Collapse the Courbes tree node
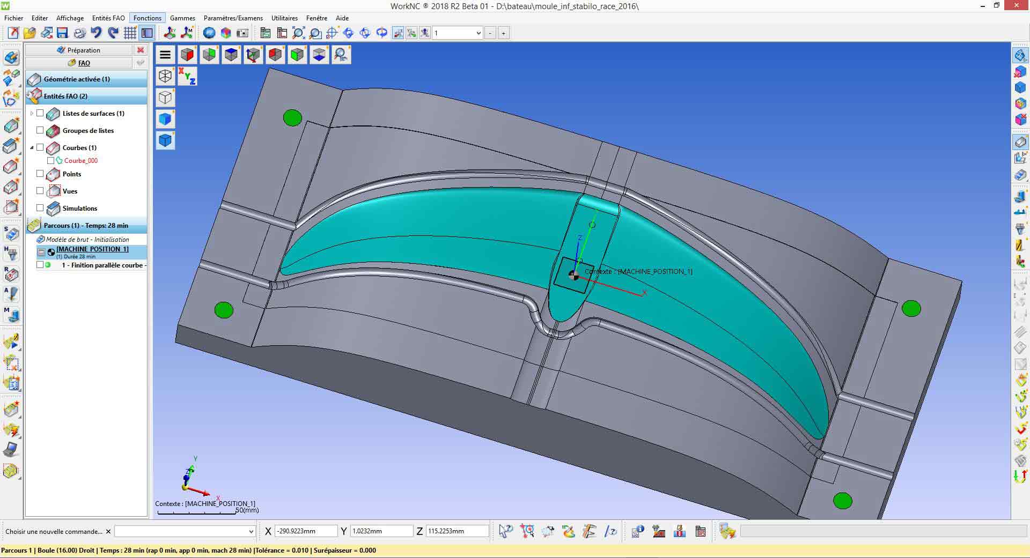The image size is (1030, 558). pos(32,147)
